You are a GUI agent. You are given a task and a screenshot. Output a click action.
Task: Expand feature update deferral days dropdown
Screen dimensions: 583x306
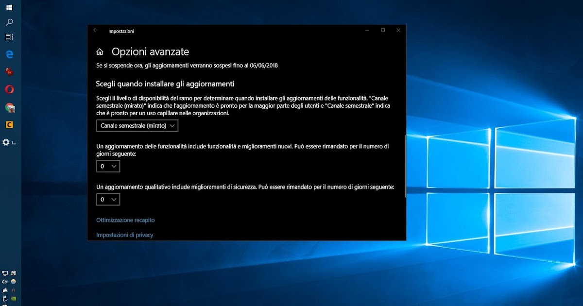(108, 167)
